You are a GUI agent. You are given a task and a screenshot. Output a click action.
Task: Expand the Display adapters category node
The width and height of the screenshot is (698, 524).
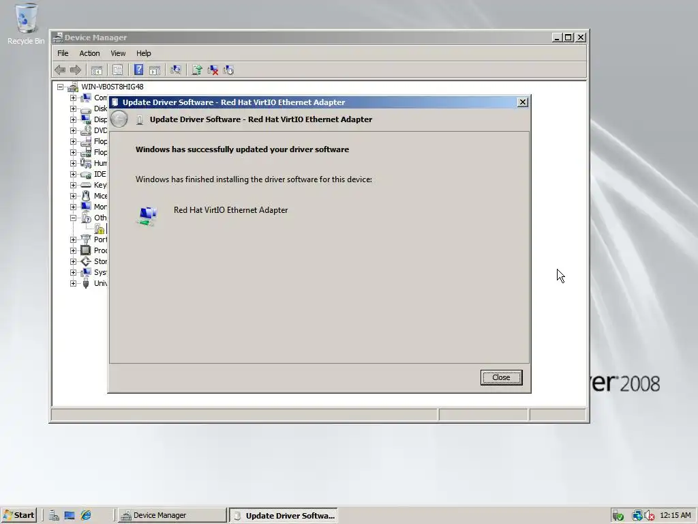pos(73,119)
